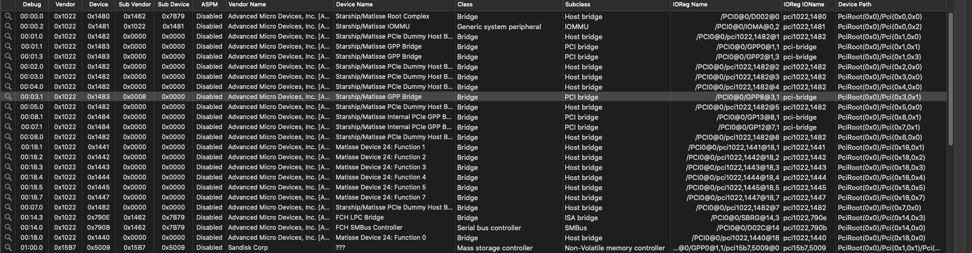Image resolution: width=972 pixels, height=253 pixels.
Task: Click the Subclass column header
Action: [578, 4]
